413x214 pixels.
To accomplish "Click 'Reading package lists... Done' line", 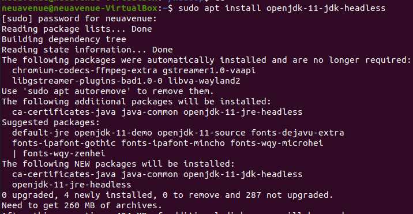I will tap(77, 29).
